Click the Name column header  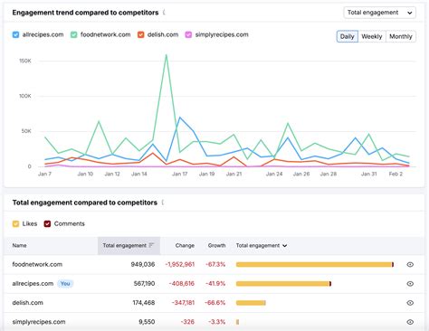coord(19,245)
